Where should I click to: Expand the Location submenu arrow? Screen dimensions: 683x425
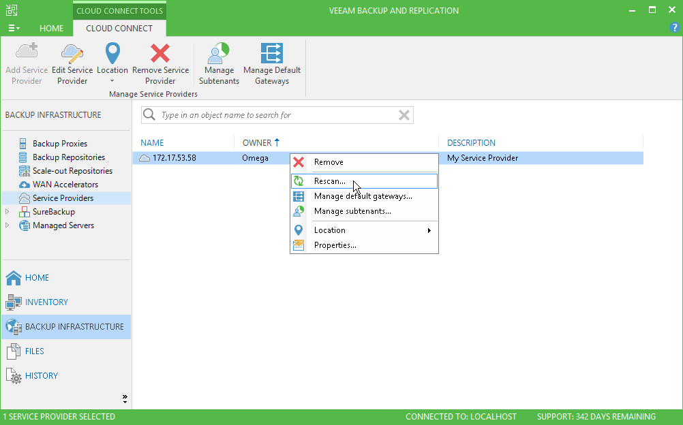(x=429, y=230)
